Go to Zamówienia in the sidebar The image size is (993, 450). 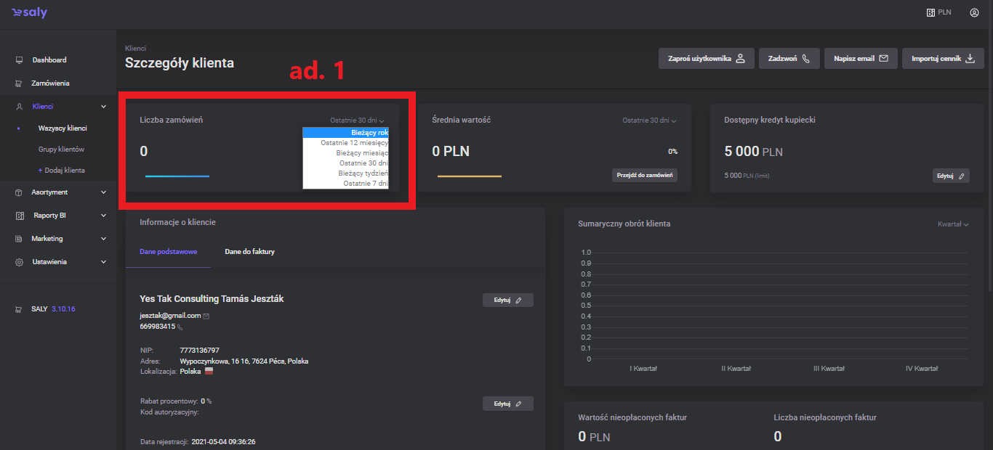point(50,83)
